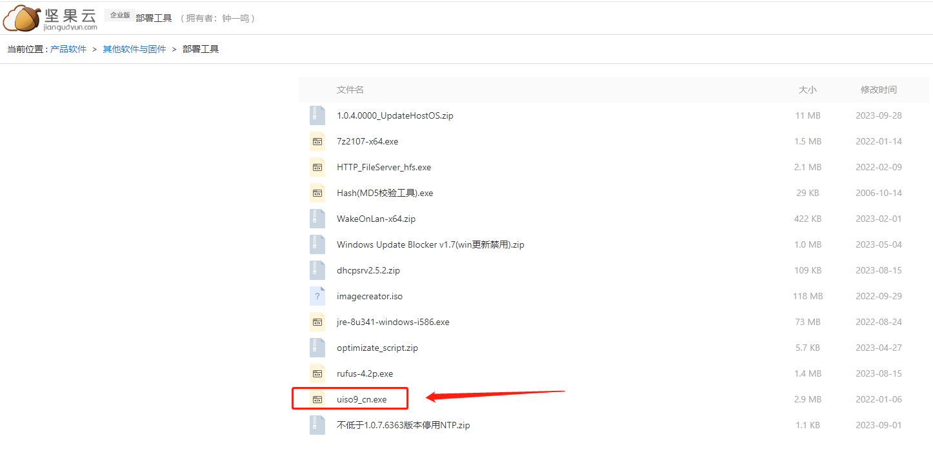
Task: Click exe icon of uiso9_cn.exe
Action: click(317, 399)
